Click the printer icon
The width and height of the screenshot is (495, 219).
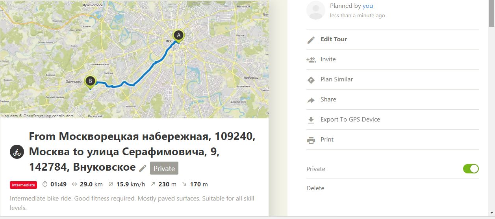click(x=311, y=140)
